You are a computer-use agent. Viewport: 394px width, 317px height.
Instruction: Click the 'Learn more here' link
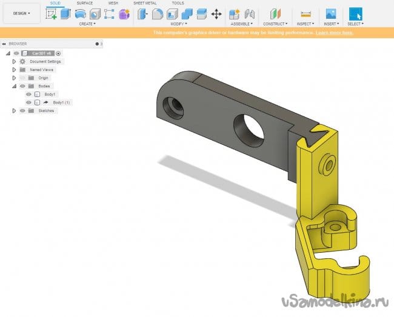pyautogui.click(x=334, y=33)
